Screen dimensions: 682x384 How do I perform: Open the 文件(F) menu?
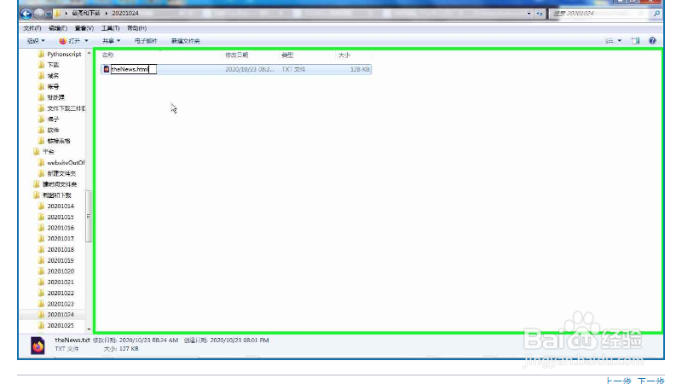click(32, 28)
